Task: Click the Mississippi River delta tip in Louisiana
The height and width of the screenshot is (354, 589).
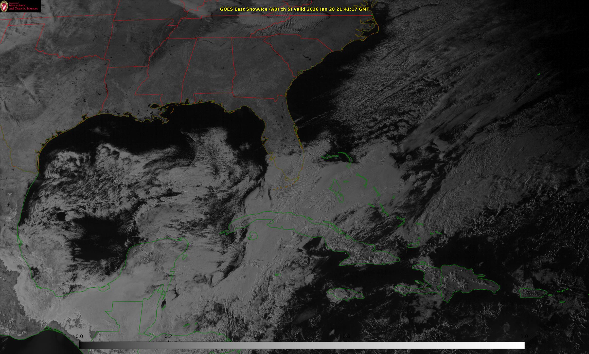Action: (167, 121)
